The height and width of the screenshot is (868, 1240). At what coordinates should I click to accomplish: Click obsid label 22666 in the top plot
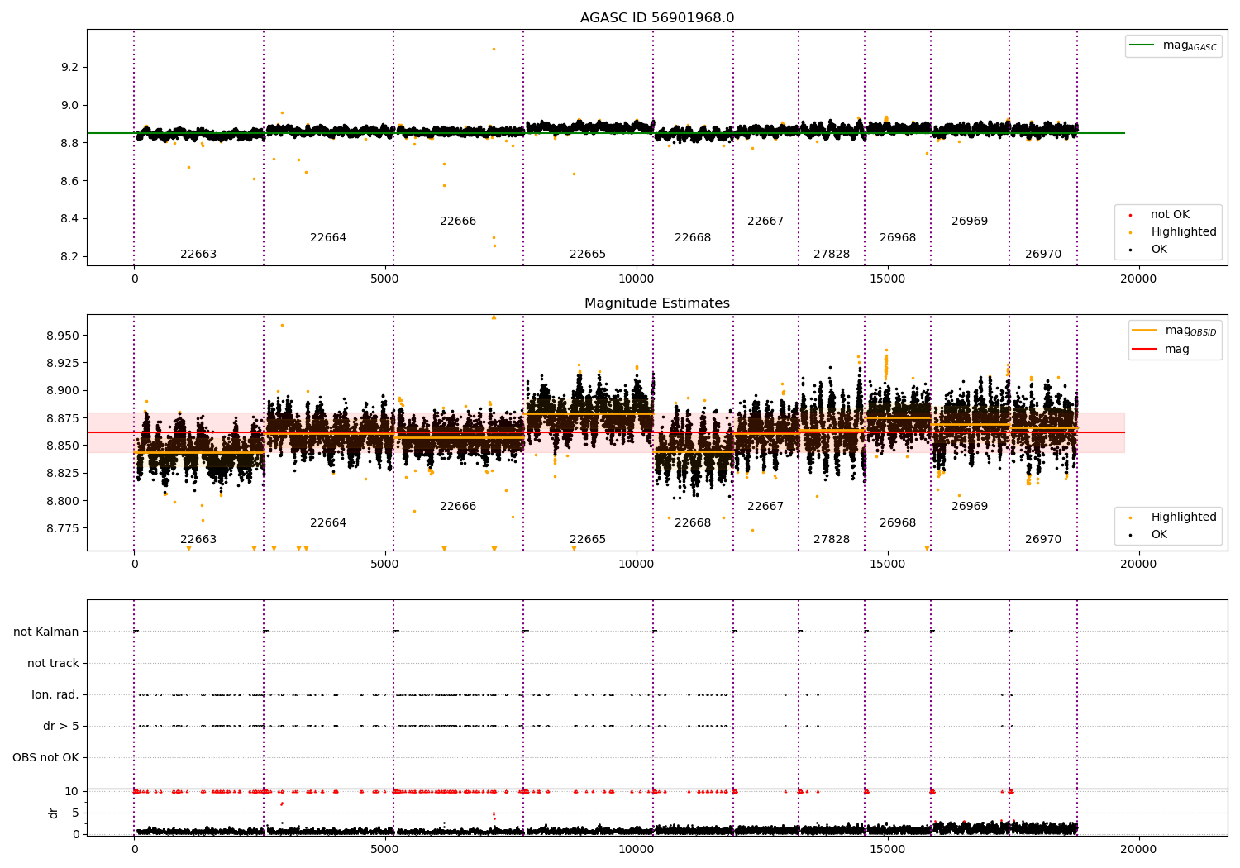pyautogui.click(x=458, y=222)
